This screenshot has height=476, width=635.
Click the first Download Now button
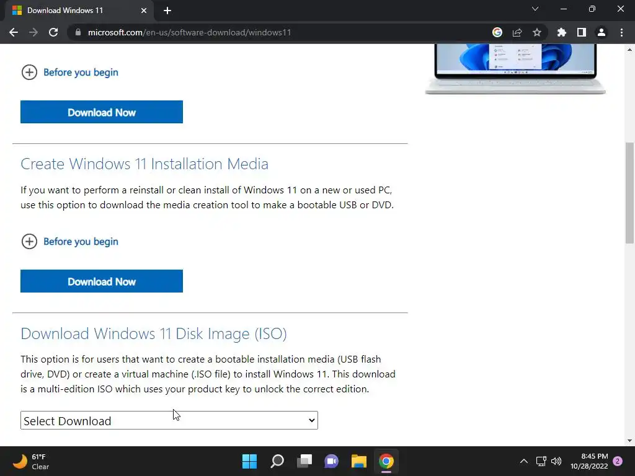[102, 112]
